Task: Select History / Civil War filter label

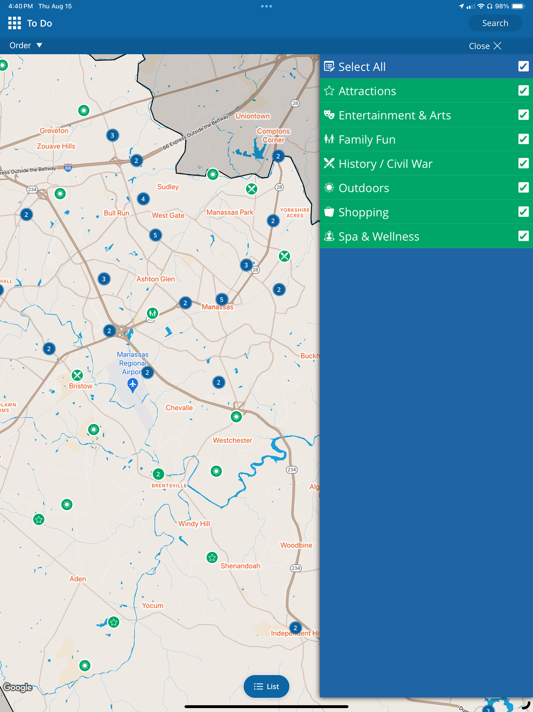Action: pos(385,164)
